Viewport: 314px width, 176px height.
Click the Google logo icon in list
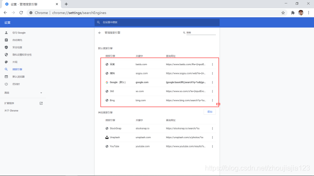pos(107,82)
